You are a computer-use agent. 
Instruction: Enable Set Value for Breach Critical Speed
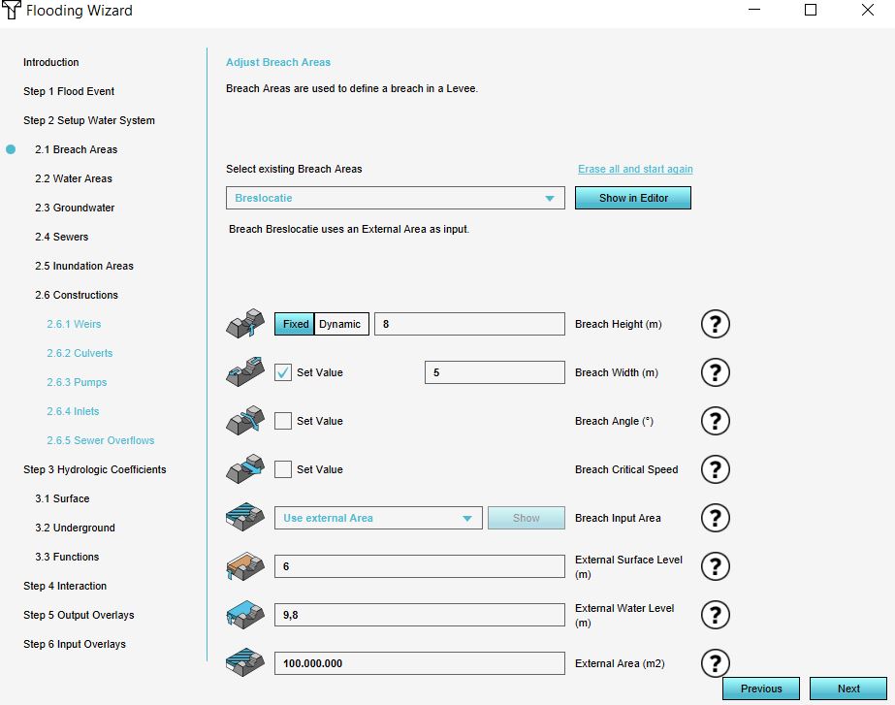click(x=283, y=469)
